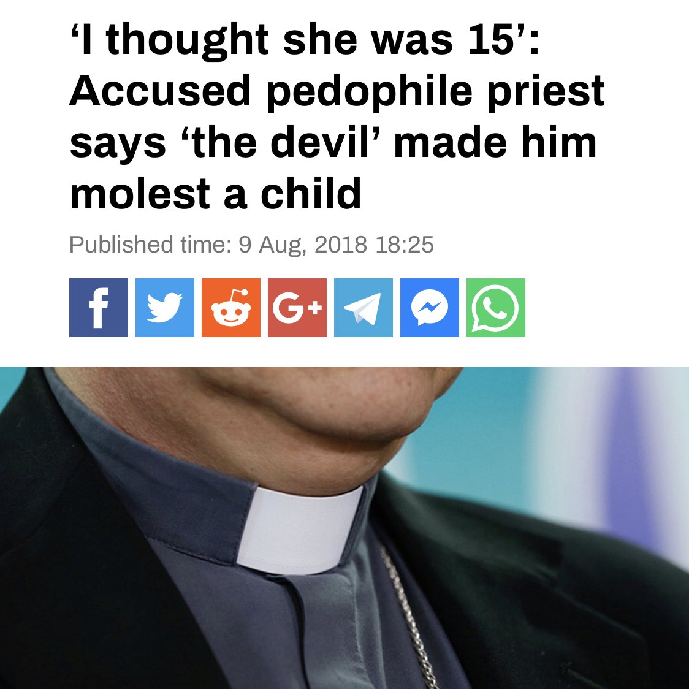Click the word 'pedophile' in title
The width and height of the screenshot is (689, 689).
(370, 91)
